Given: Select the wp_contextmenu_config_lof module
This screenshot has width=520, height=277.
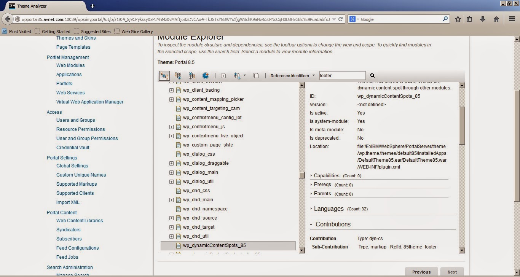Looking at the screenshot, I should coord(212,118).
